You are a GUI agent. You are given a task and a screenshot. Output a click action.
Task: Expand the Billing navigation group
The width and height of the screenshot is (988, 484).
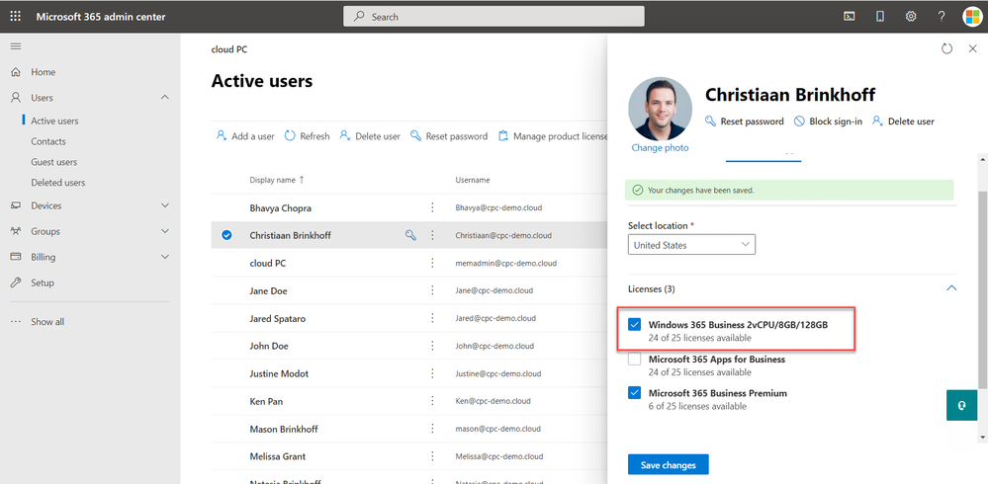pos(164,257)
